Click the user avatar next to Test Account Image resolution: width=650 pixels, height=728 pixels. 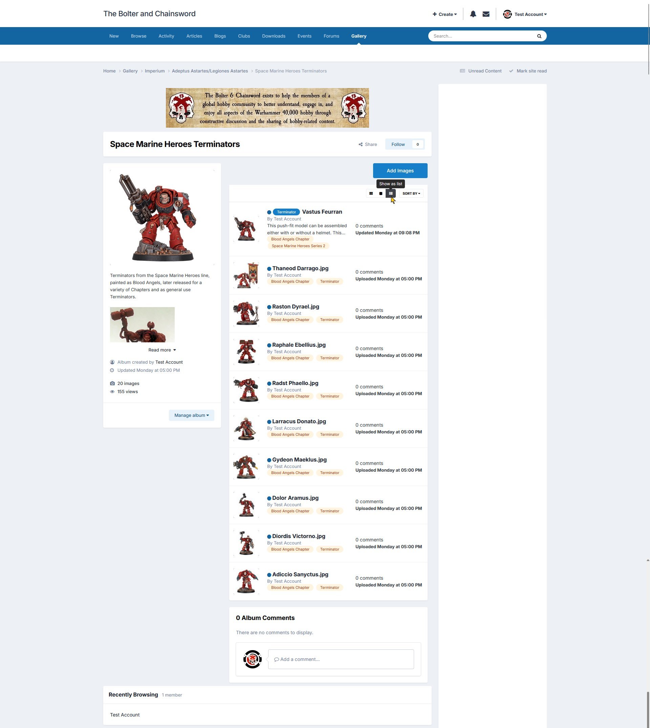(507, 14)
